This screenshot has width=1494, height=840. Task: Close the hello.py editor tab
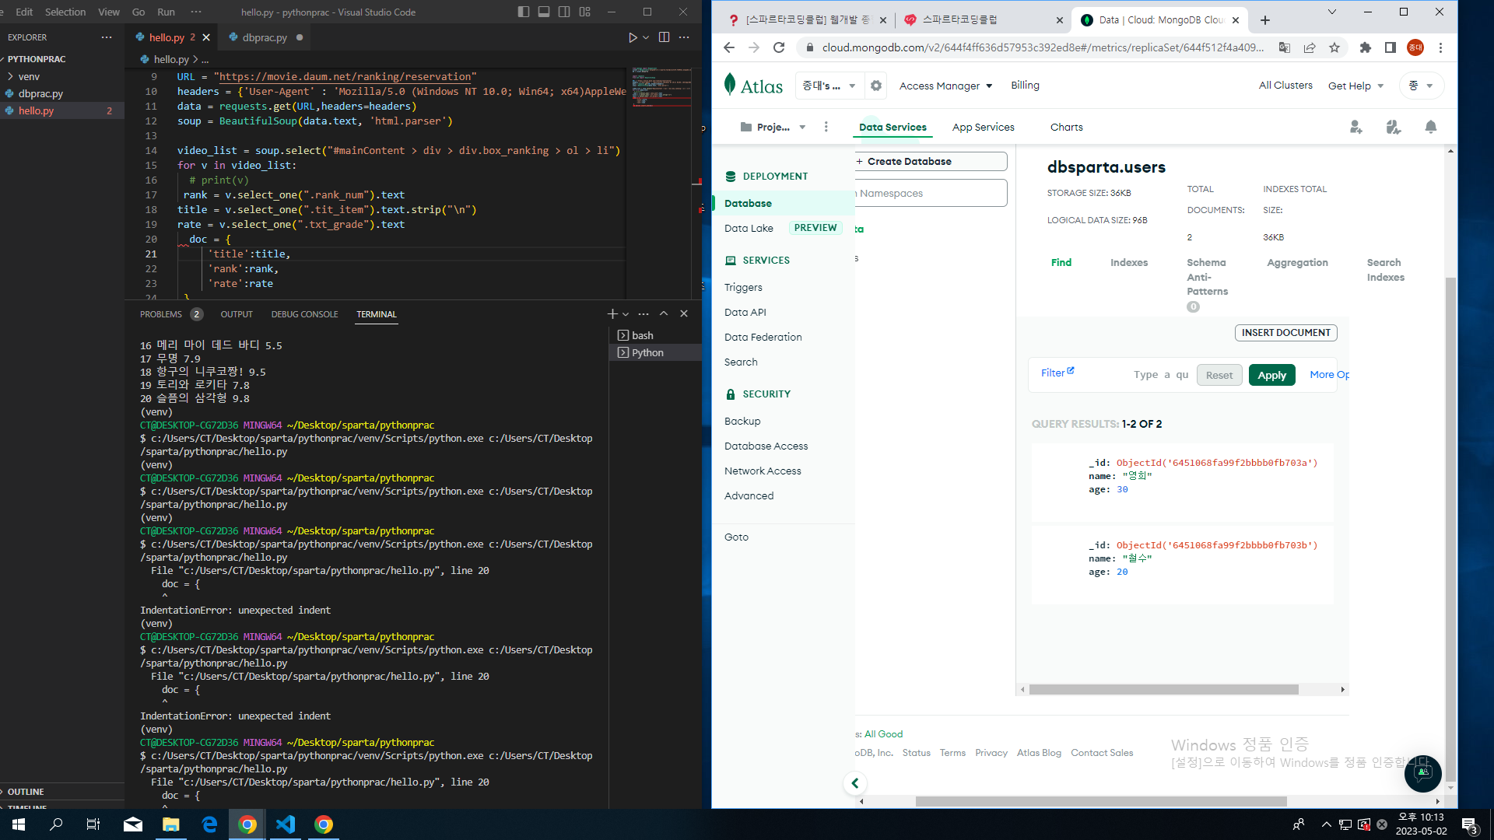pyautogui.click(x=206, y=37)
